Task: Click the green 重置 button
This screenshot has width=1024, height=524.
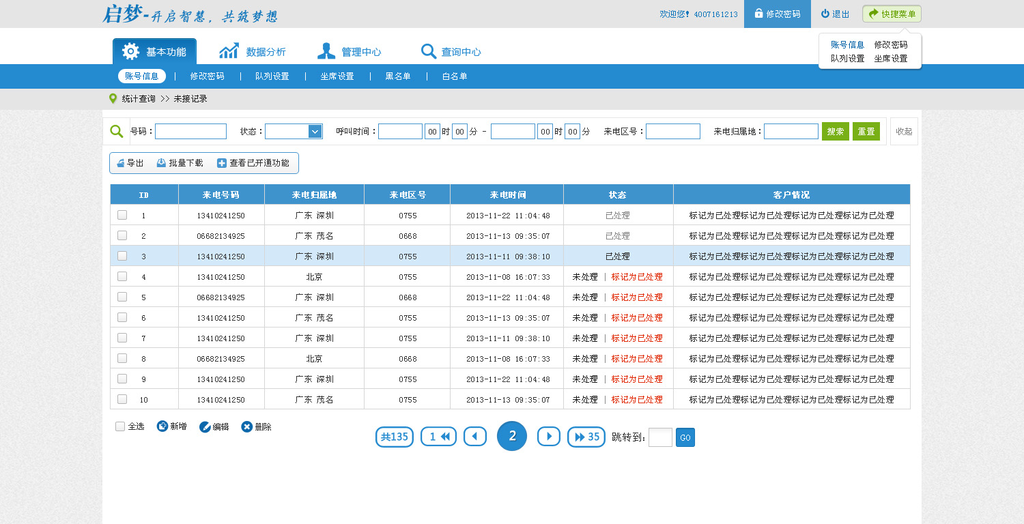Action: 866,131
